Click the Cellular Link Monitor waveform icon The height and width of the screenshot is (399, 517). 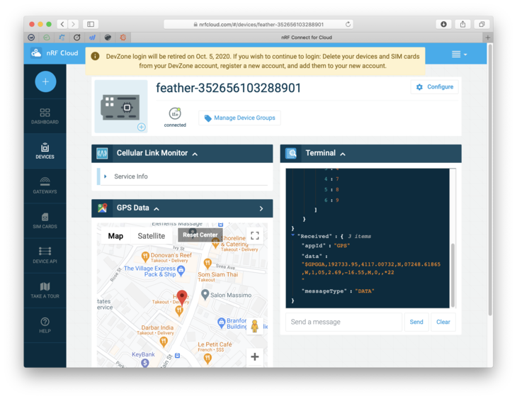(102, 154)
